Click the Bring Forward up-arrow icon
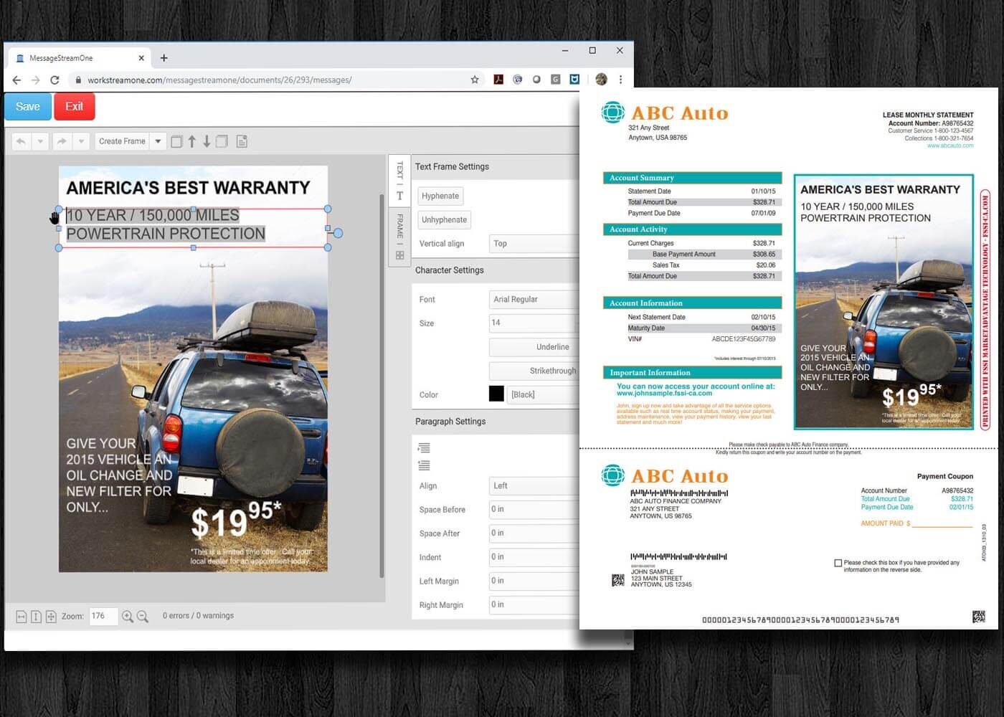This screenshot has width=1004, height=717. click(192, 141)
